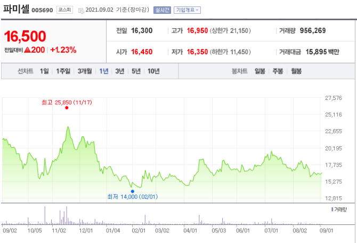Click the calendar icon beside 2021.09.02
The image size is (357, 243).
[x=81, y=11]
